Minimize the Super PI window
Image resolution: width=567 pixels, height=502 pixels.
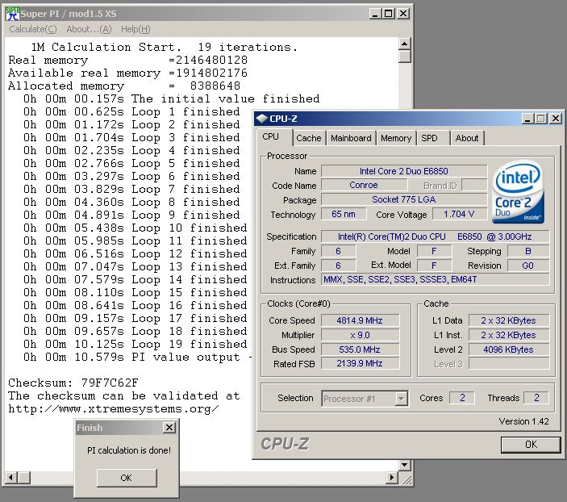[375, 14]
